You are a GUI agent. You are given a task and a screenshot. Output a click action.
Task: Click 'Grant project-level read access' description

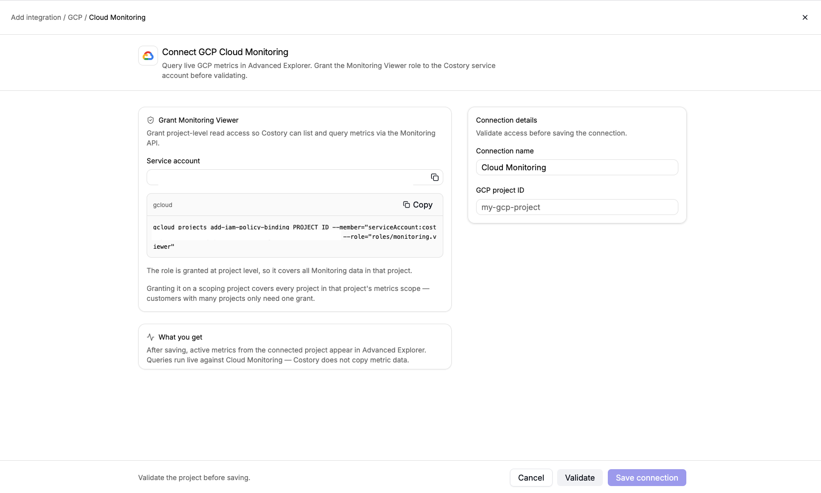[291, 138]
